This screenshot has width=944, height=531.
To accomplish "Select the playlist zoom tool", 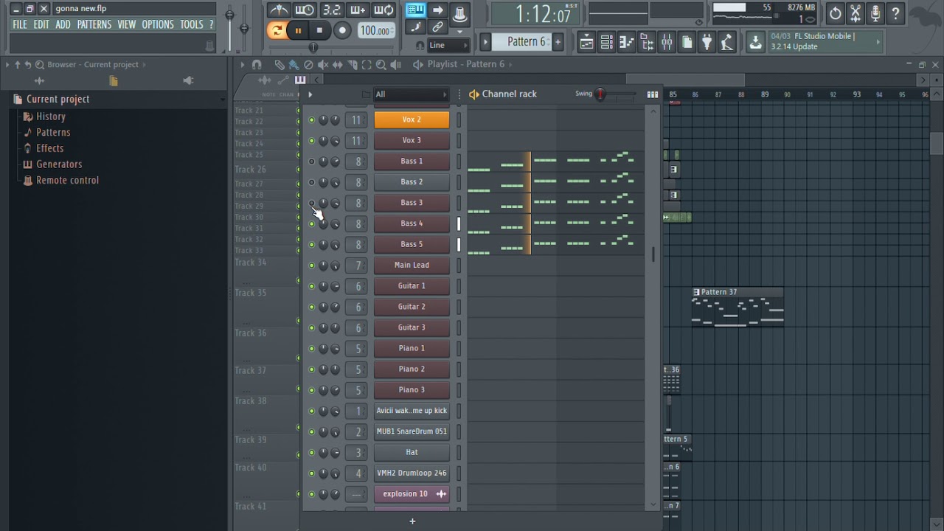I will 381,65.
